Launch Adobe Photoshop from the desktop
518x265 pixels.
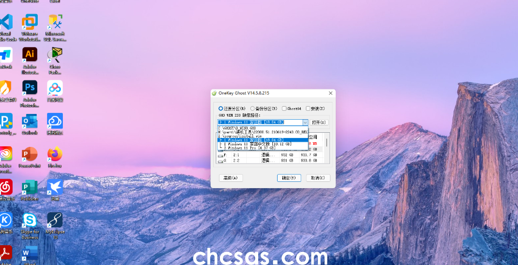[x=30, y=93]
